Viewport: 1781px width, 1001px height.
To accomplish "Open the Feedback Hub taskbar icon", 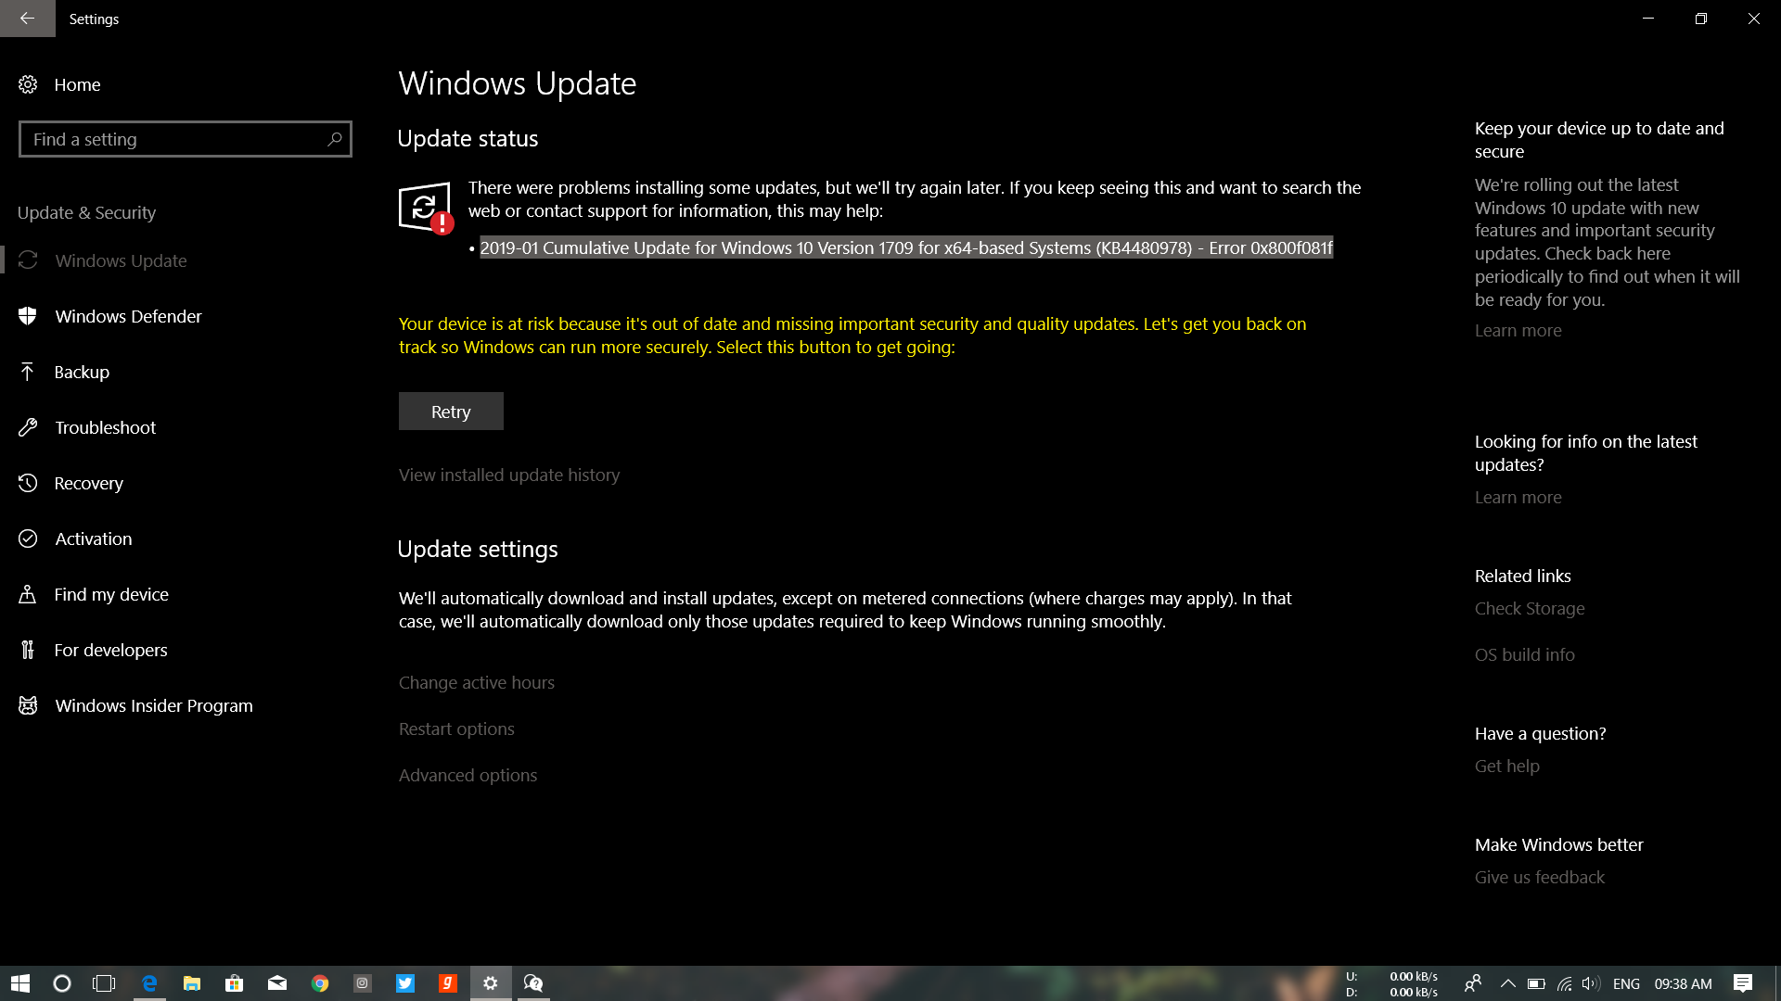I will click(533, 983).
